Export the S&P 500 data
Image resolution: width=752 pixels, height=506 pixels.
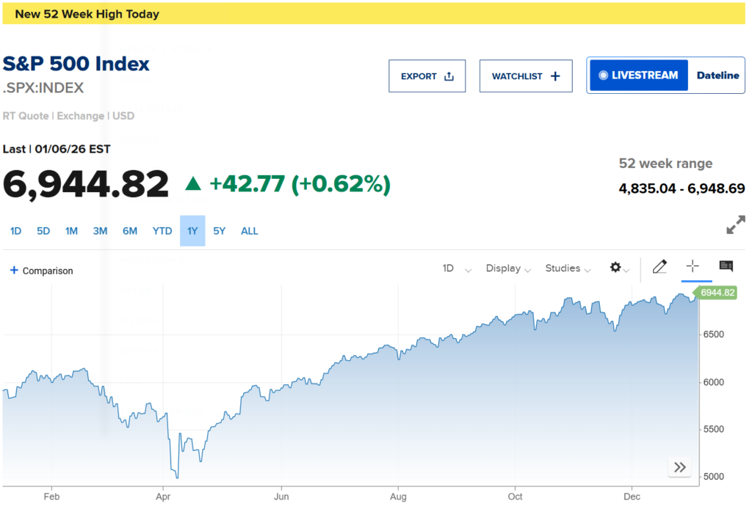(x=427, y=76)
